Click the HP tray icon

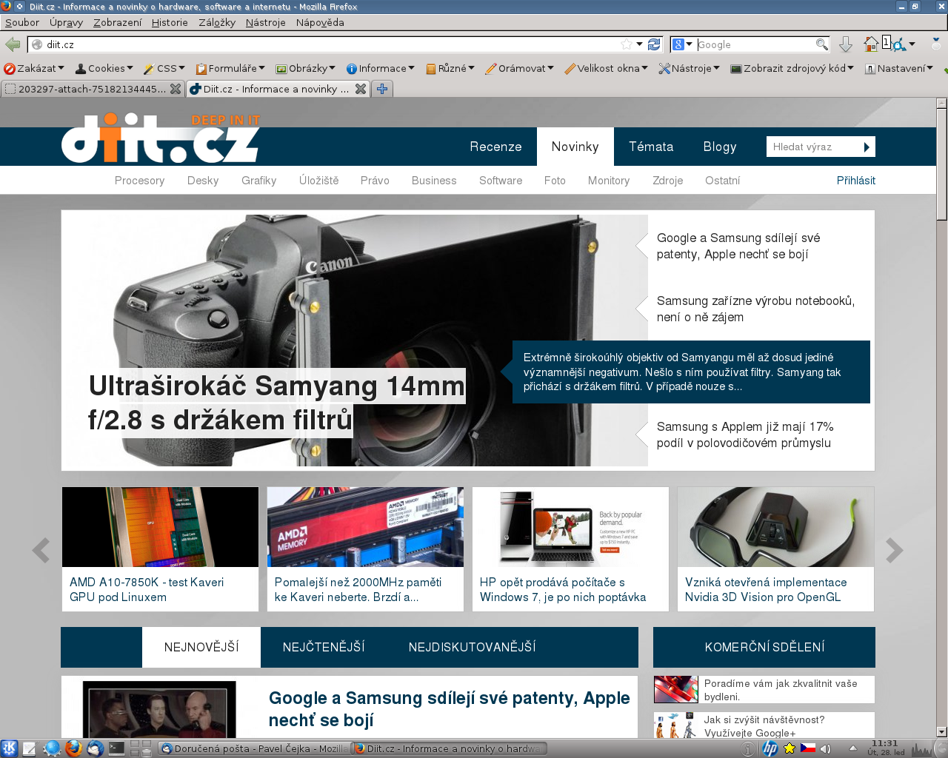770,748
